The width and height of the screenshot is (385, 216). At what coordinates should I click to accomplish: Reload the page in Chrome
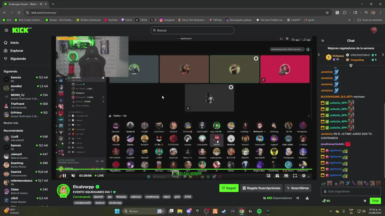tap(19, 13)
